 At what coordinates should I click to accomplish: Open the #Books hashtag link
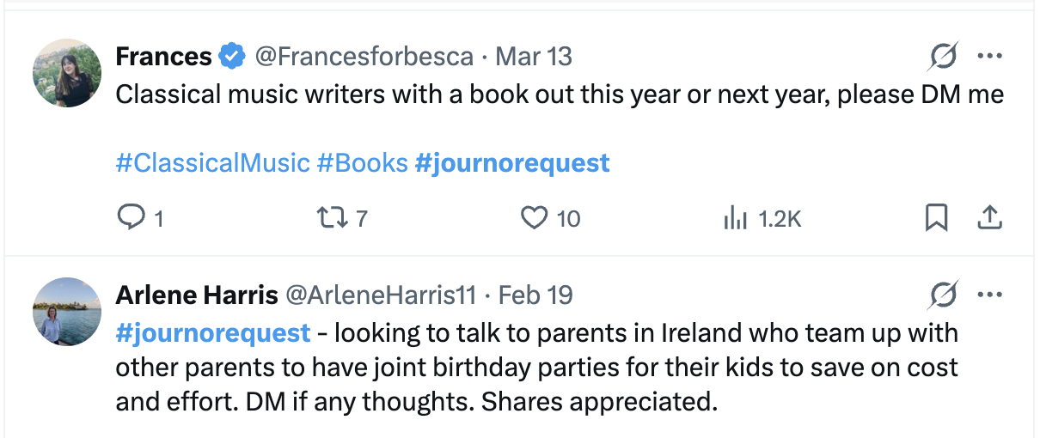[x=363, y=162]
